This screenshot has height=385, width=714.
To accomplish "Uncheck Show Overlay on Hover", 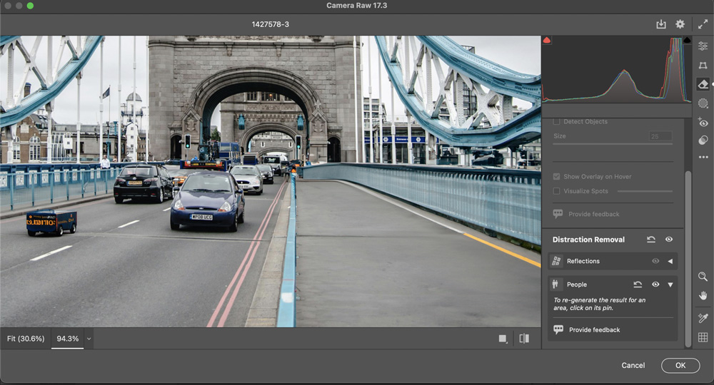I will 556,176.
